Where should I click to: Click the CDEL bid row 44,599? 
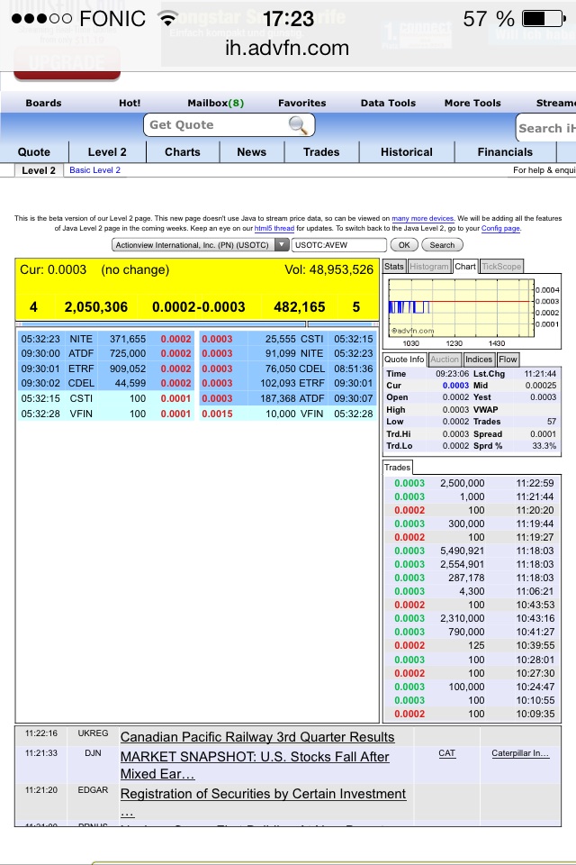(x=106, y=383)
